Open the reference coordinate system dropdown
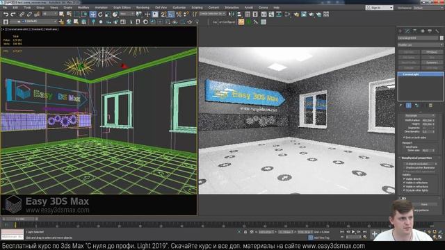Viewport: 445px width, 250px height. click(127, 14)
